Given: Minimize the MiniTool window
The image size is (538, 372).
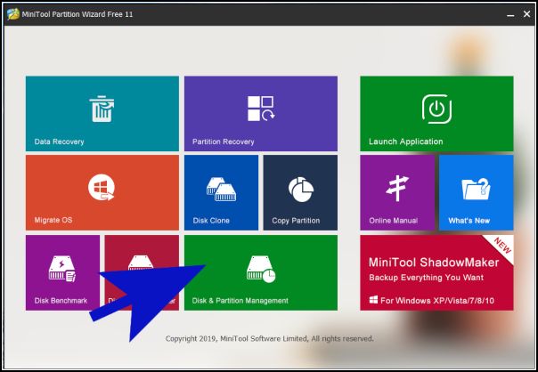Looking at the screenshot, I should coord(510,14).
